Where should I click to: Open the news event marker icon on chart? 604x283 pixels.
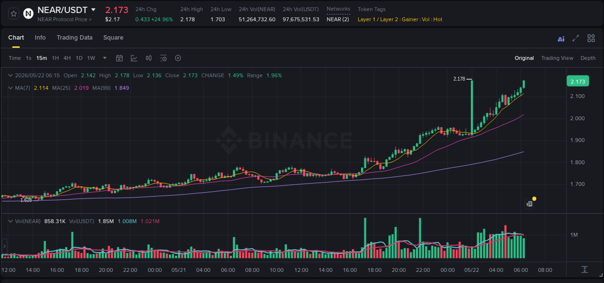[530, 204]
